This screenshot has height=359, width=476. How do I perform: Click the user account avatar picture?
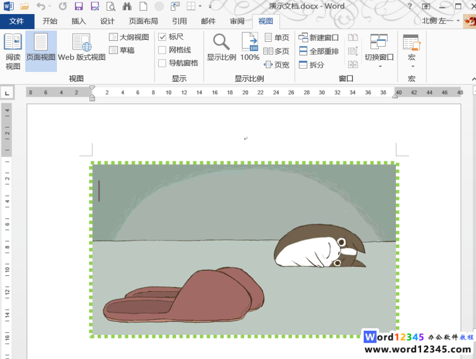click(469, 21)
